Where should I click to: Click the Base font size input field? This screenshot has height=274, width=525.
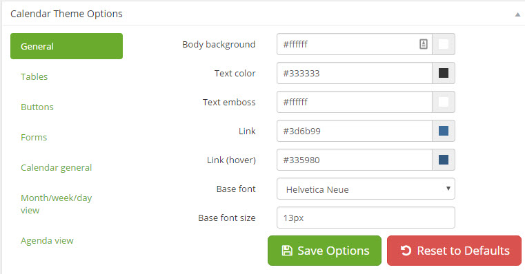click(x=366, y=218)
